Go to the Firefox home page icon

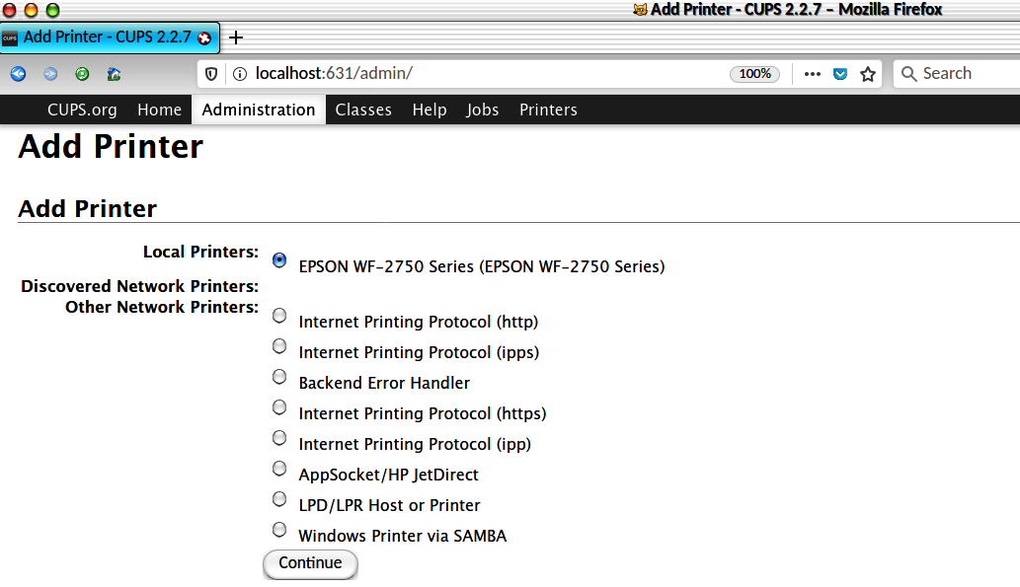(114, 73)
